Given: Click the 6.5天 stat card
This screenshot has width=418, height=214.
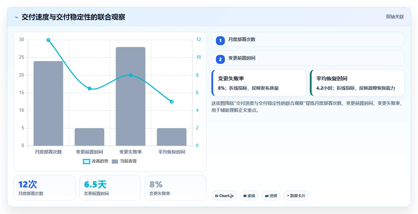Looking at the screenshot, I should (110, 188).
